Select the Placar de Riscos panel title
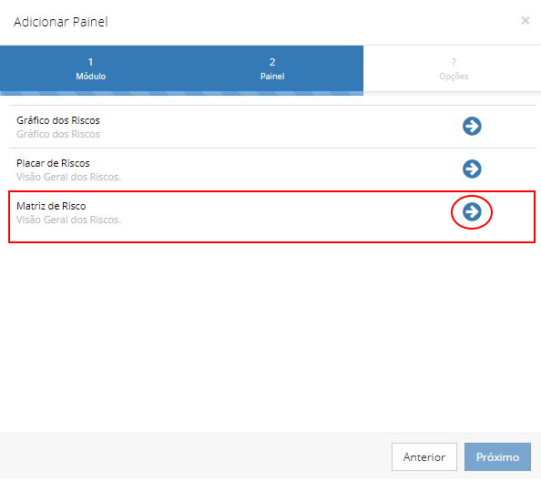The height and width of the screenshot is (481, 541). coord(53,163)
